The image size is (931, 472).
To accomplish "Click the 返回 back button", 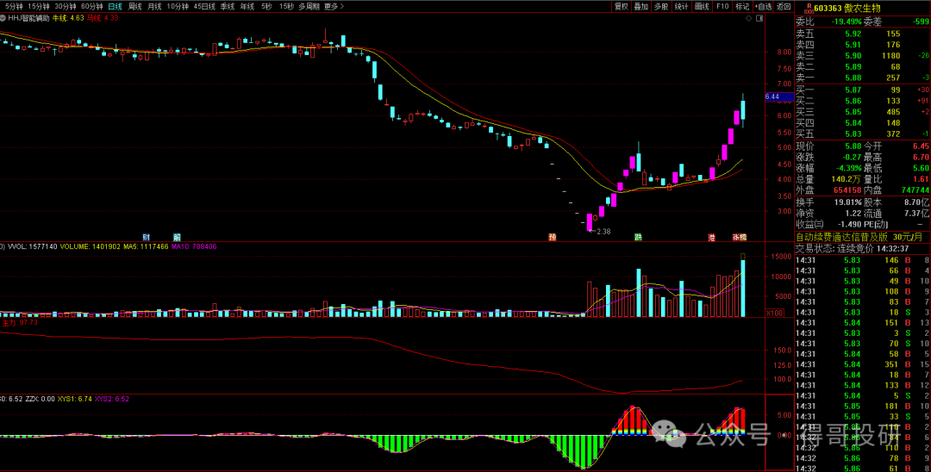I will point(784,7).
